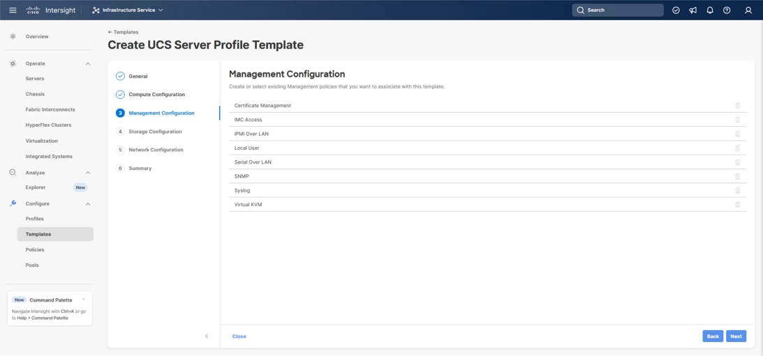763x356 pixels.
Task: Click the Next button
Action: [736, 336]
